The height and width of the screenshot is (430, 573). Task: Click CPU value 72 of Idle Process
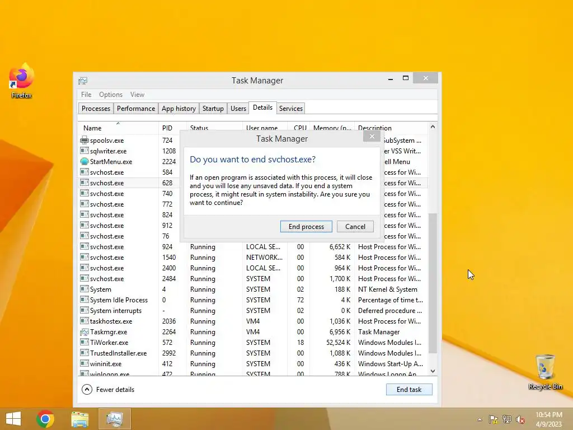click(x=300, y=300)
